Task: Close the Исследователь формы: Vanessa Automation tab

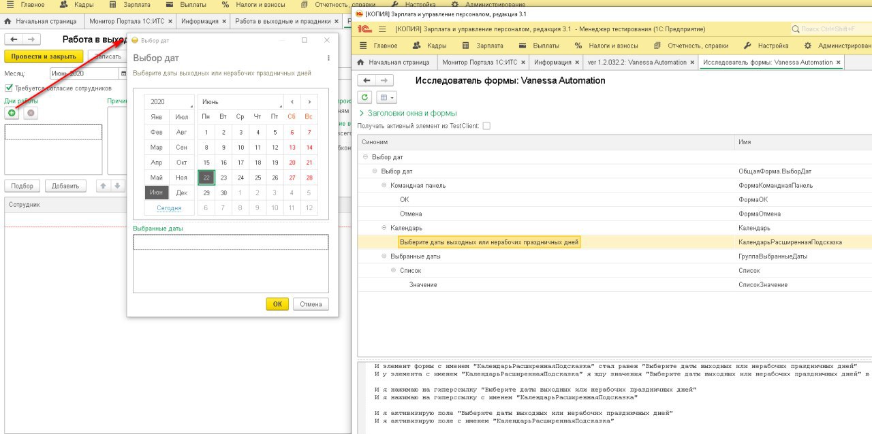Action: coord(838,62)
